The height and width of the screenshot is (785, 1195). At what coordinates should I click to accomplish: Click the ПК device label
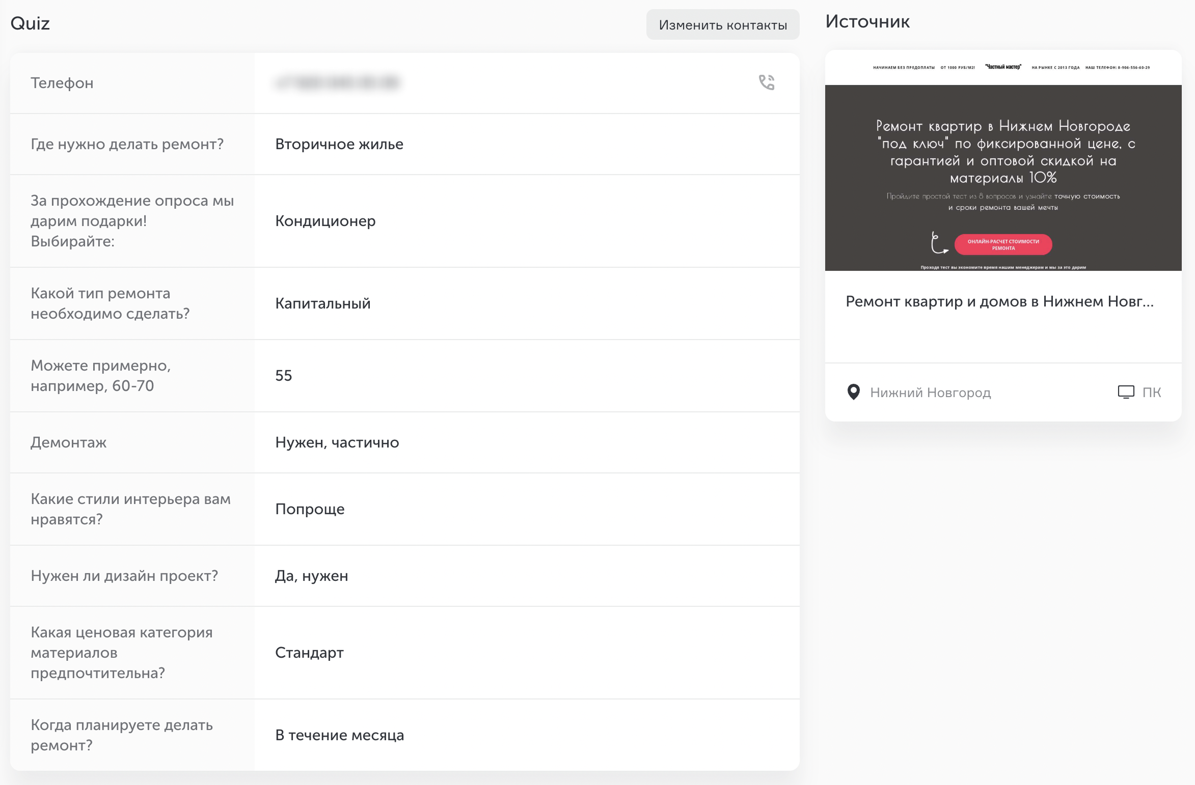(x=1152, y=392)
